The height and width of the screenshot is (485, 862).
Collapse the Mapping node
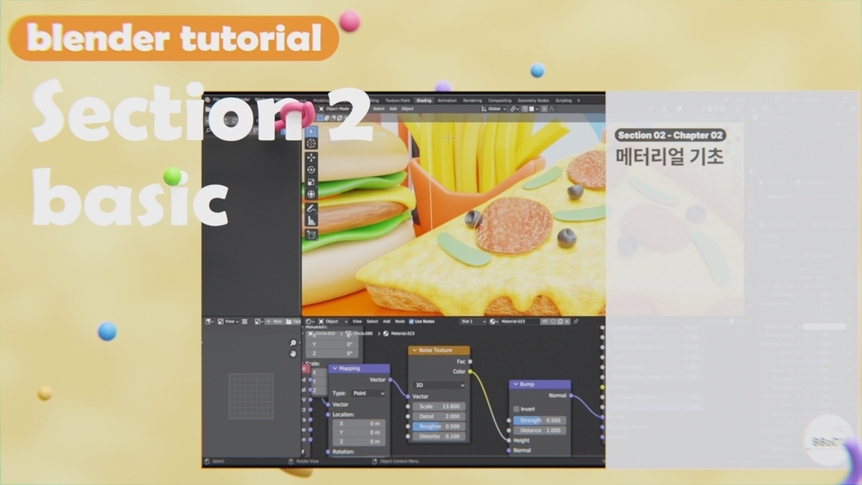(x=334, y=368)
